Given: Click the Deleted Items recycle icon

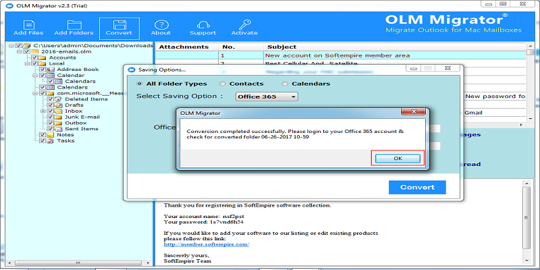Looking at the screenshot, I should coord(58,99).
